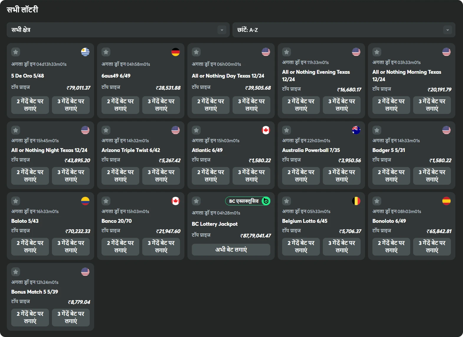Screen dimensions: 463x337
Task: Click the Uruguay flag on 5 De Oro card
Action: click(85, 52)
